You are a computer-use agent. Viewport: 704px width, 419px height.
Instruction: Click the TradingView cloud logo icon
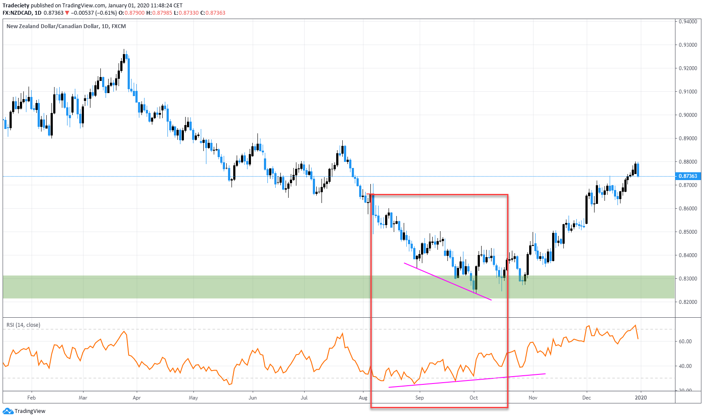point(8,411)
